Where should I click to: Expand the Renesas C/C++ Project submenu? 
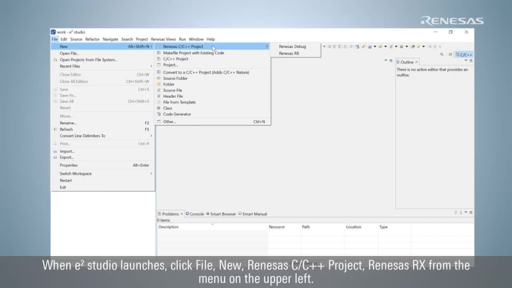[213, 46]
